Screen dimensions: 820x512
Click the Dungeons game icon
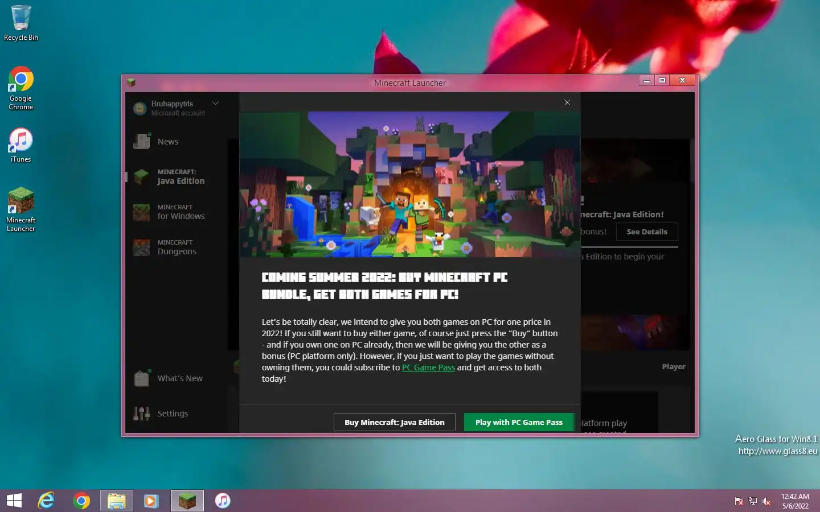pos(141,247)
